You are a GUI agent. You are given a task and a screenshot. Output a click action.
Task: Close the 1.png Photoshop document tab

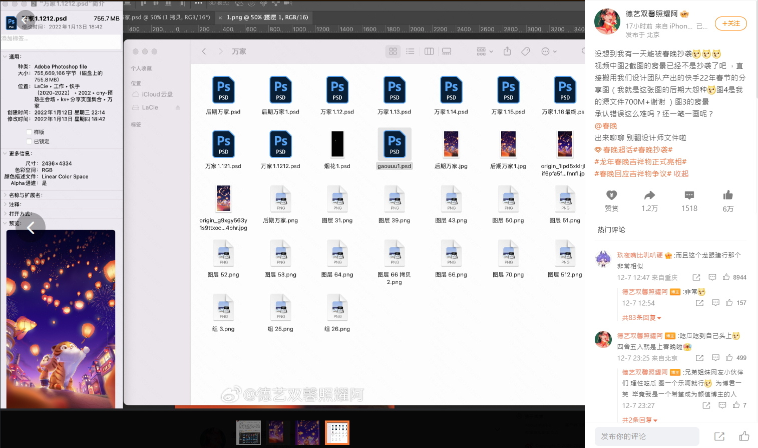(x=220, y=17)
